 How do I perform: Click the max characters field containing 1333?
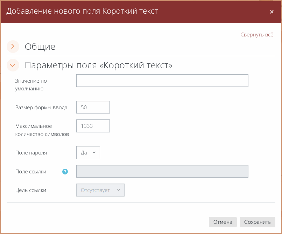[x=93, y=126]
